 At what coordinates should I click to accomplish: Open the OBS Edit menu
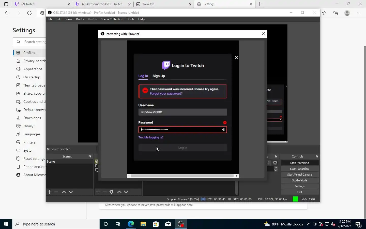[x=59, y=19]
